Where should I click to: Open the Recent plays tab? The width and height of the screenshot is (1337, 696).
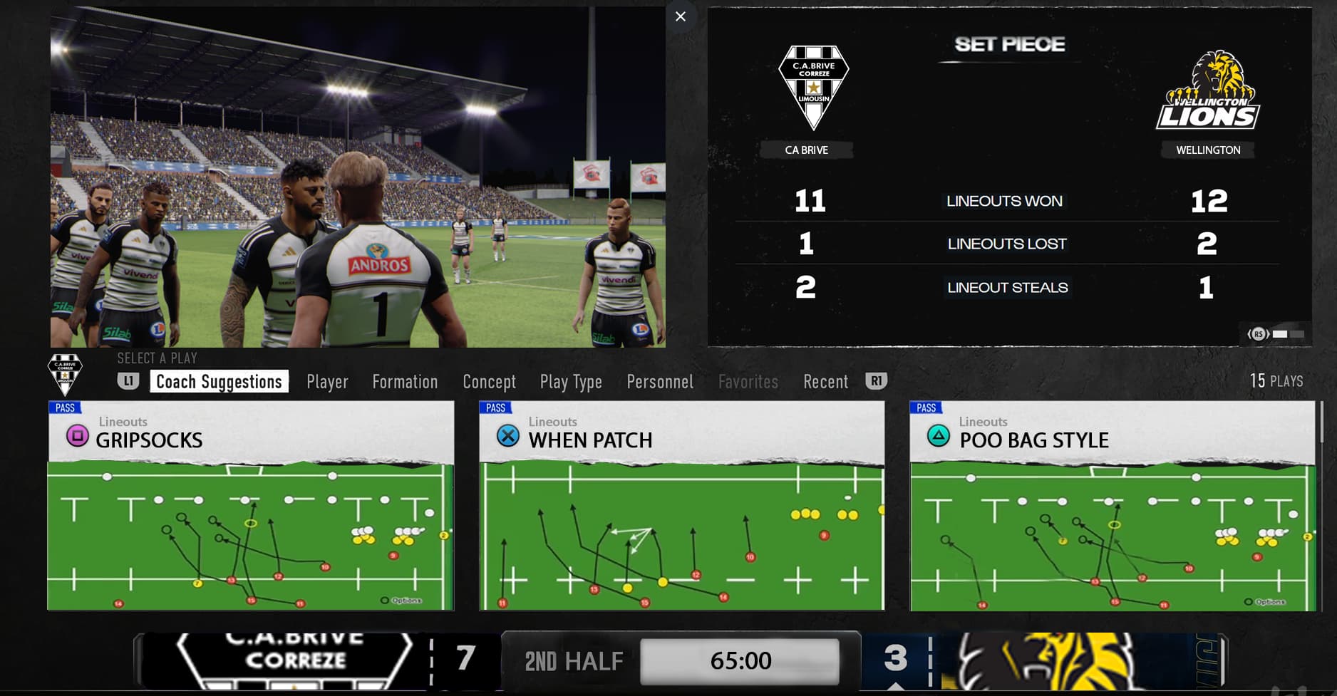coord(826,381)
